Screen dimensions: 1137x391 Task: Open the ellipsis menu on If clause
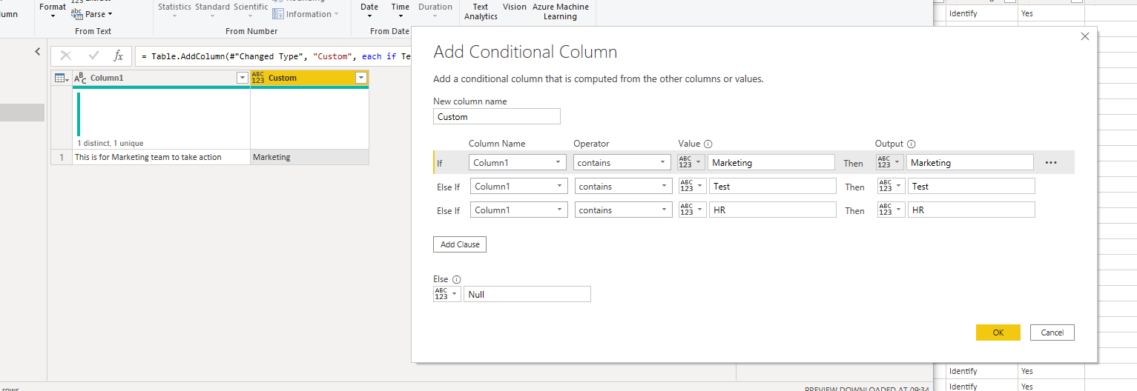[x=1051, y=163]
